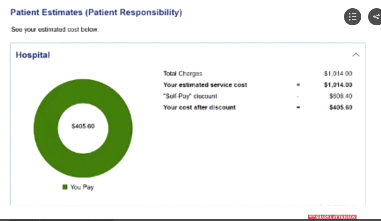Click the share icon

pyautogui.click(x=376, y=17)
